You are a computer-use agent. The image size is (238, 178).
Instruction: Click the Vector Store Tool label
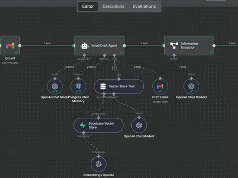click(x=121, y=87)
